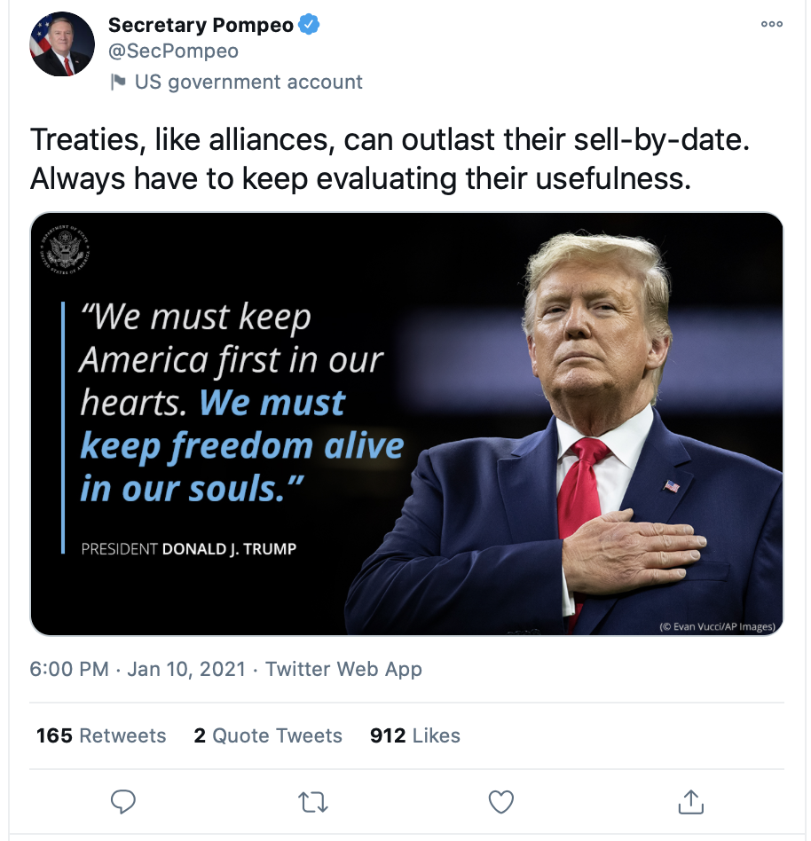
Task: View the 2 Quote Tweets
Action: 268,735
